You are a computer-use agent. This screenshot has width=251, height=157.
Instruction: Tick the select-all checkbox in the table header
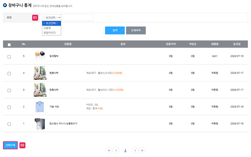click(x=9, y=45)
